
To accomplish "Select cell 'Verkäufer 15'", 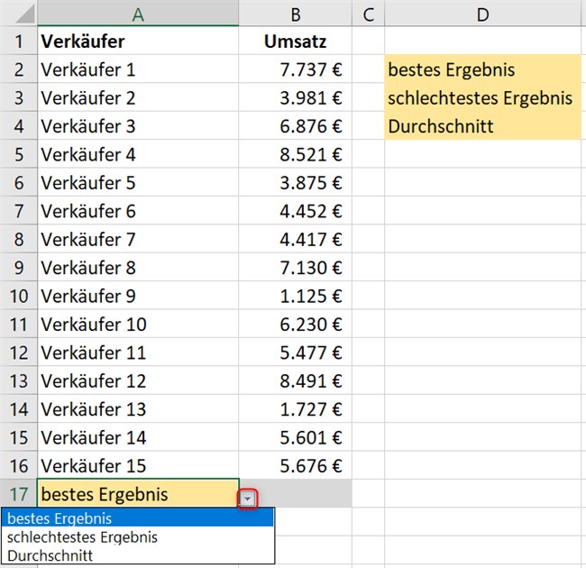I will (x=138, y=465).
